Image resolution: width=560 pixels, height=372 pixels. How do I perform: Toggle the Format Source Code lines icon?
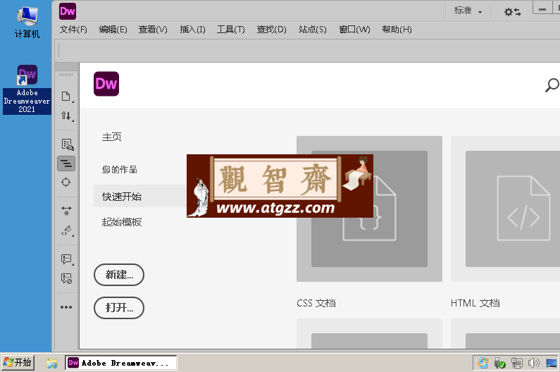pos(66,163)
